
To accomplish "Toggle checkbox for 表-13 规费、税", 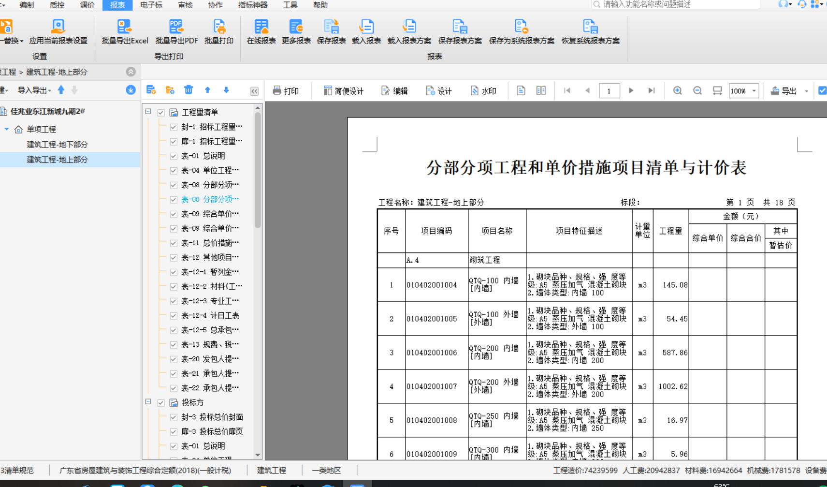I will point(174,344).
